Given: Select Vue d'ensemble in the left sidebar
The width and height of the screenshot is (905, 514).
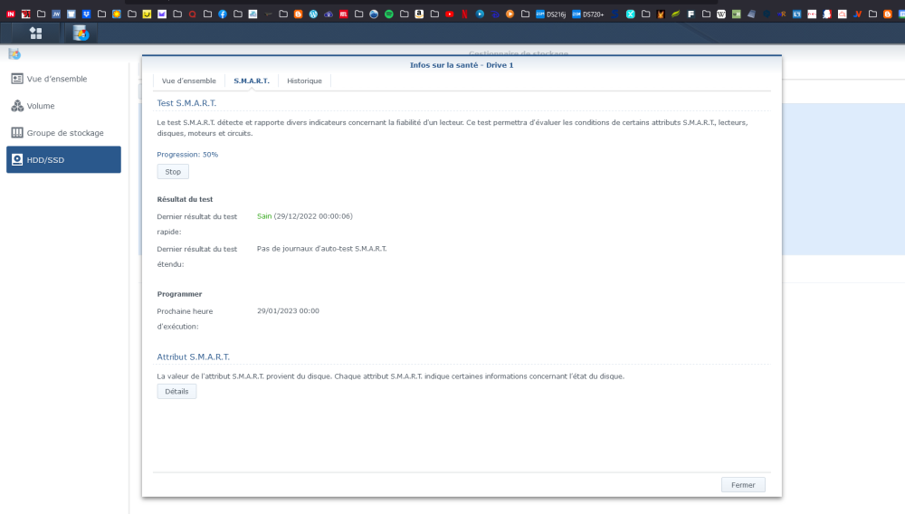Looking at the screenshot, I should pyautogui.click(x=63, y=79).
